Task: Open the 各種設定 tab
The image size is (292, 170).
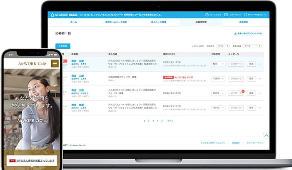Action: (x=244, y=21)
